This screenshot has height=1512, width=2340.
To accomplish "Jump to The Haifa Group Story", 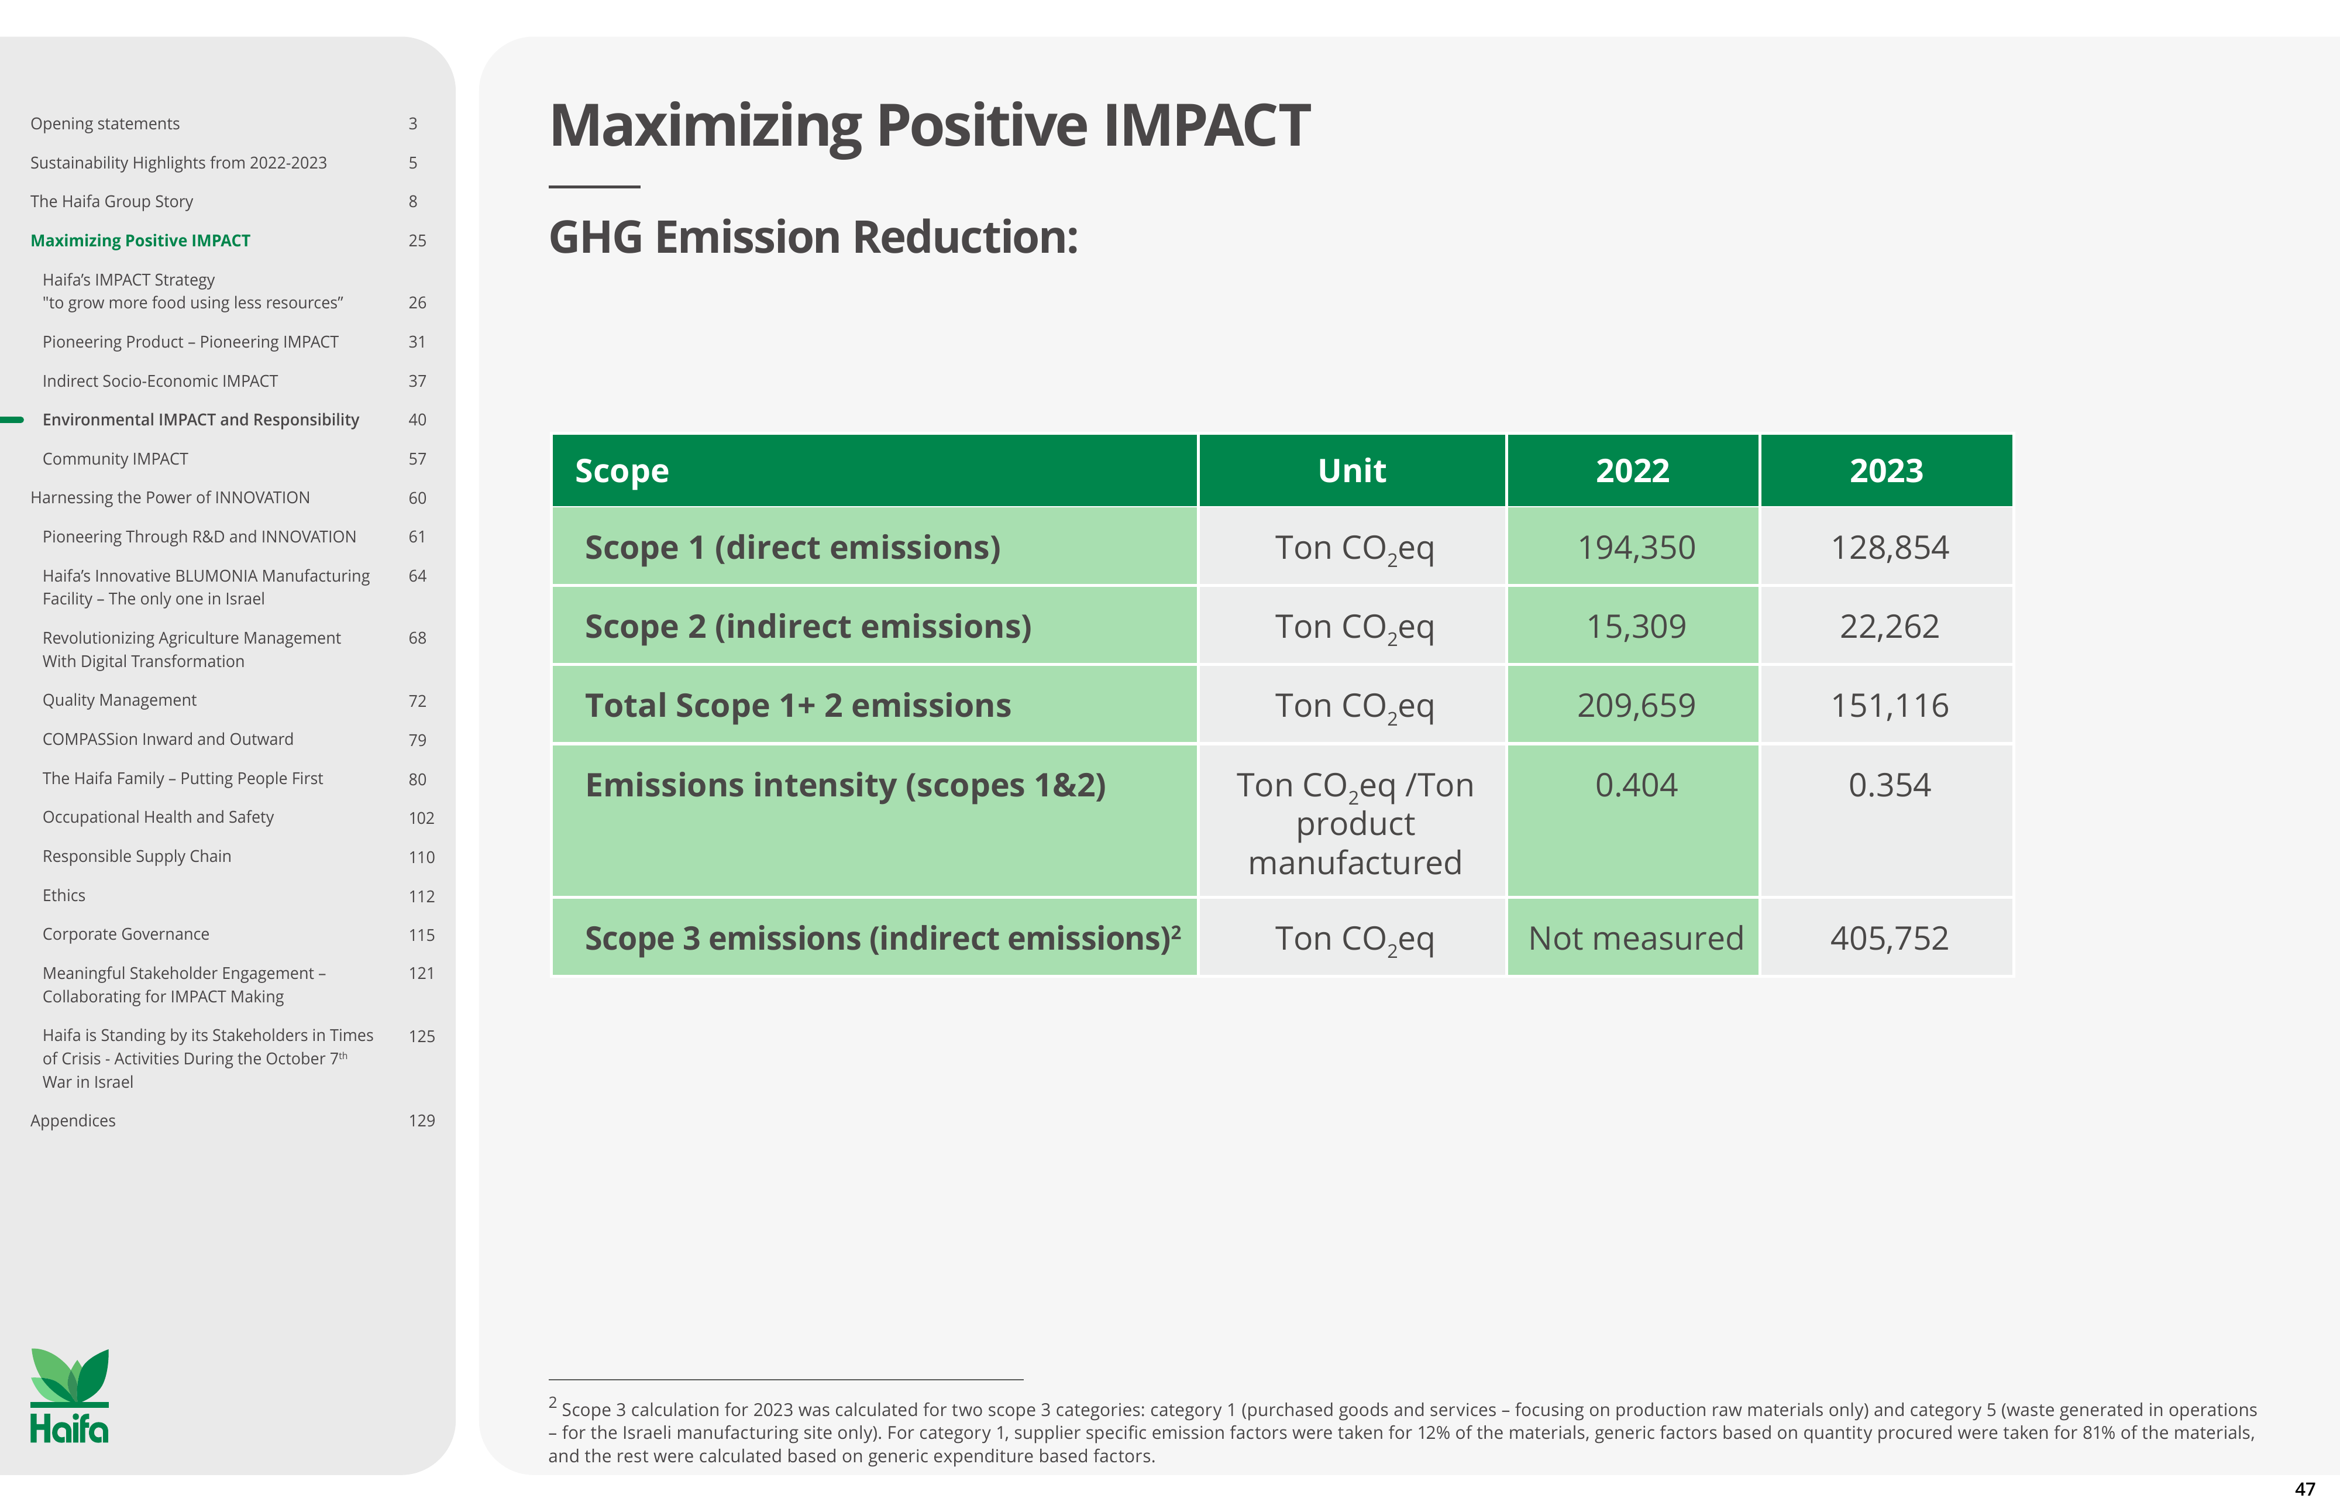I will pos(112,201).
